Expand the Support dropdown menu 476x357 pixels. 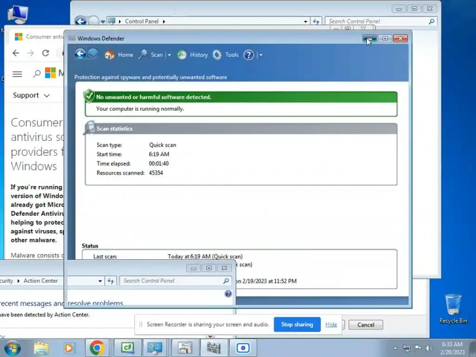click(x=31, y=95)
